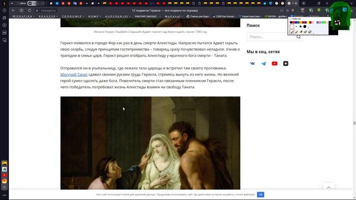Image resolution: width=356 pixels, height=200 pixels.
Task: Pick the black ink color swatch
Action: point(291,22)
